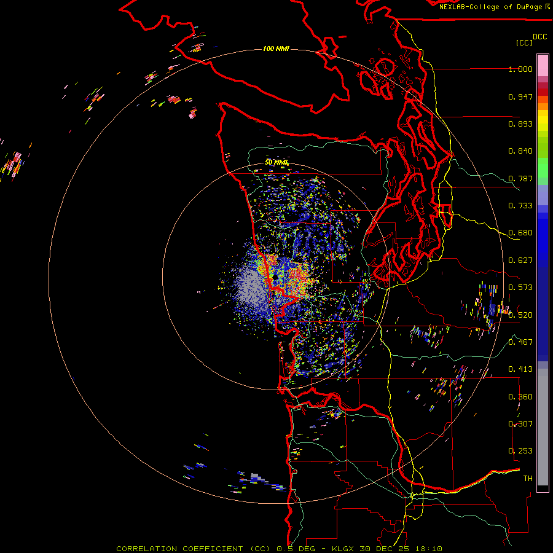Click the 0.787 color scale value
Screen dimensions: 553x553
point(520,178)
